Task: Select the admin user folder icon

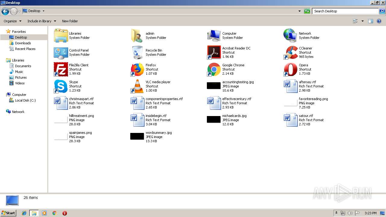Action: [x=138, y=36]
